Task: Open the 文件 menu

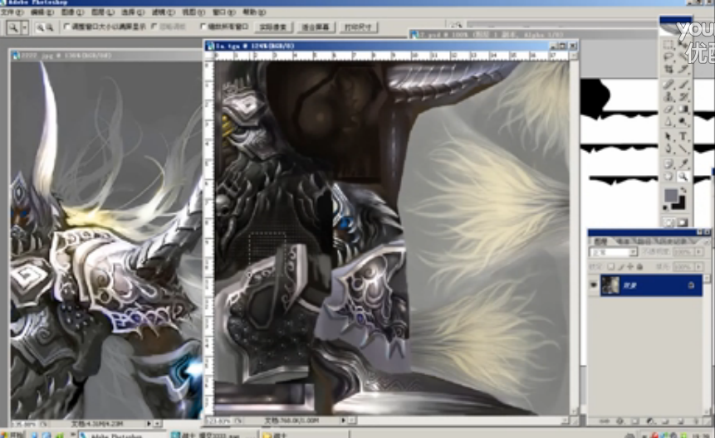Action: [x=12, y=12]
